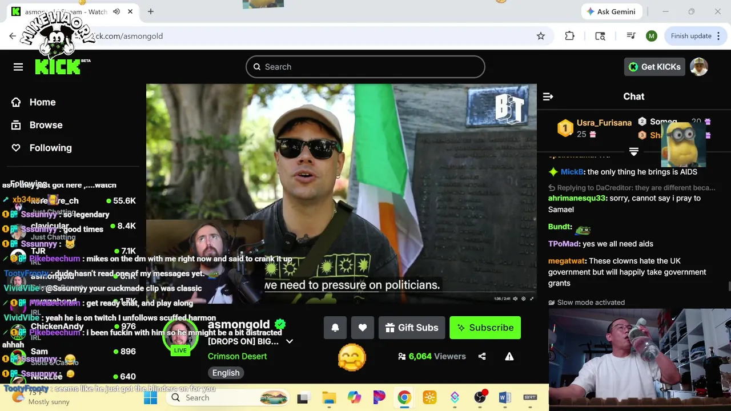
Task: Open Microsoft Word from the taskbar
Action: coord(505,398)
